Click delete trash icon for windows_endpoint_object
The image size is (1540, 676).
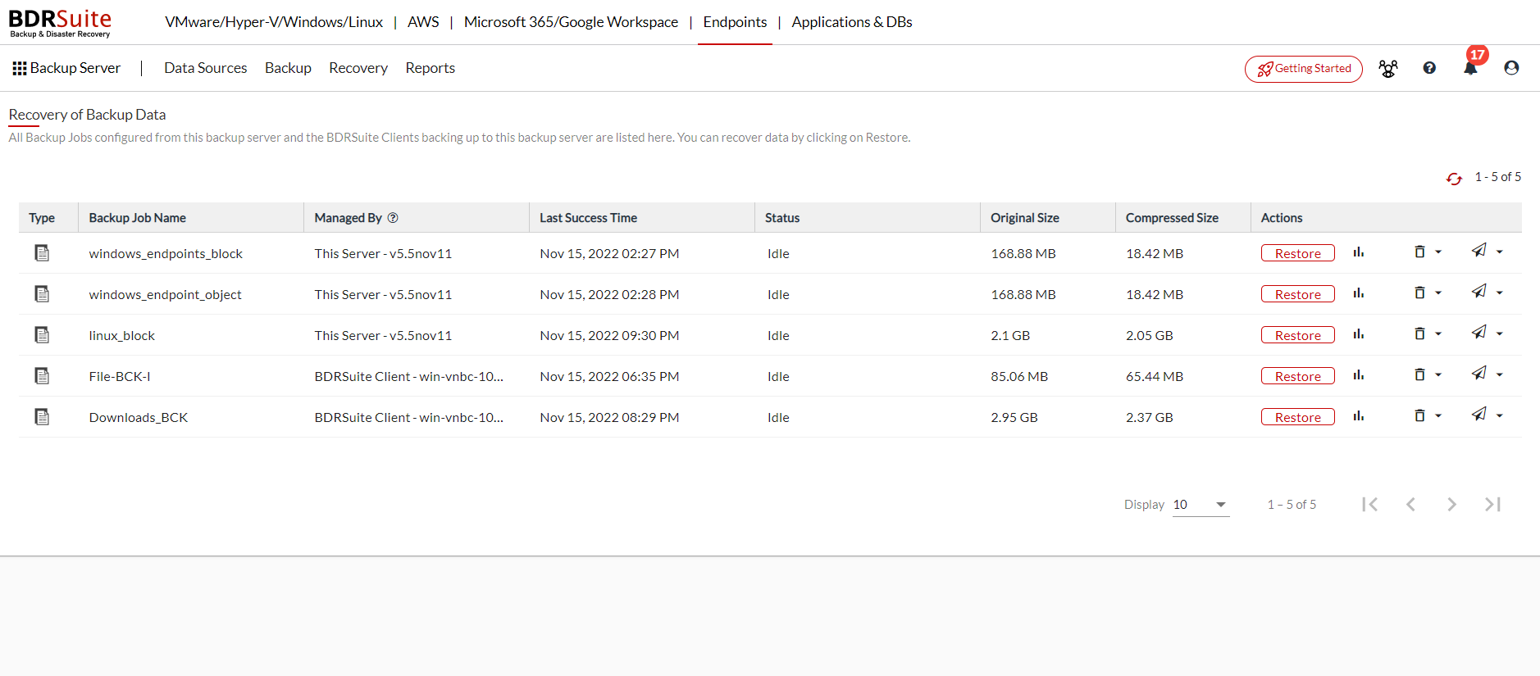[x=1419, y=293]
